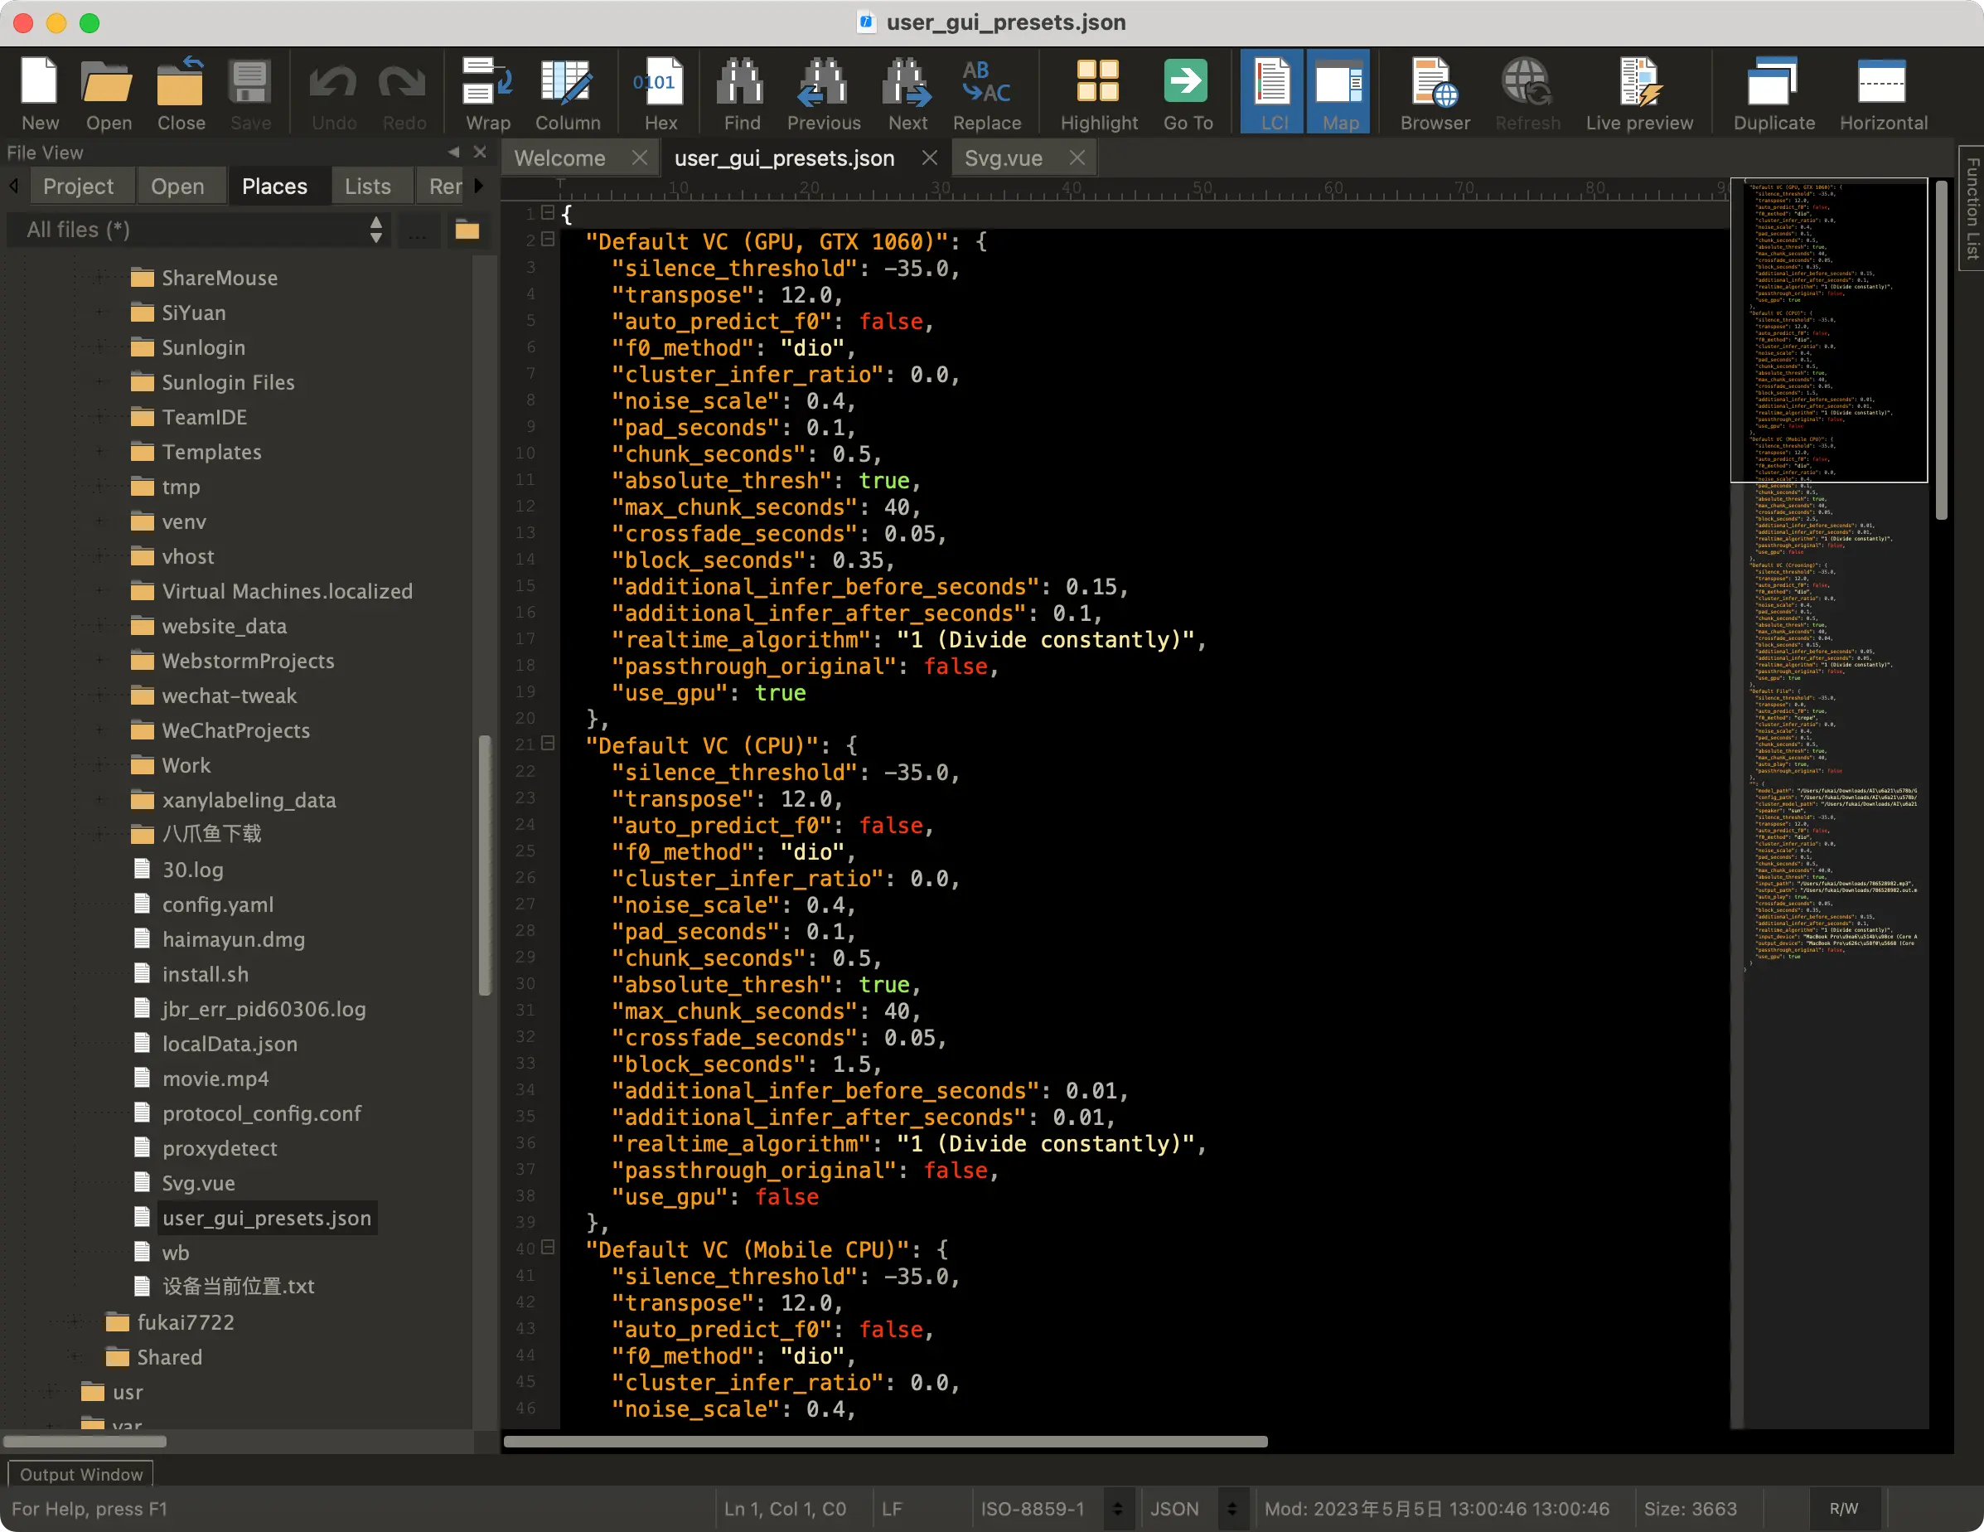Collapse the Default VC (CPU) code block
This screenshot has height=1532, width=1984.
point(548,744)
